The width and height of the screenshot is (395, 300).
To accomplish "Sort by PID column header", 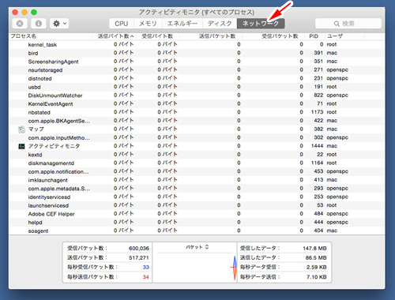I will pyautogui.click(x=314, y=36).
